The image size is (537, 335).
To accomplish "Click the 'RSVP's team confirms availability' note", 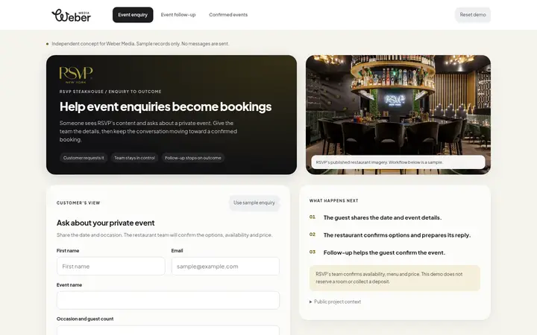I will 395,278.
